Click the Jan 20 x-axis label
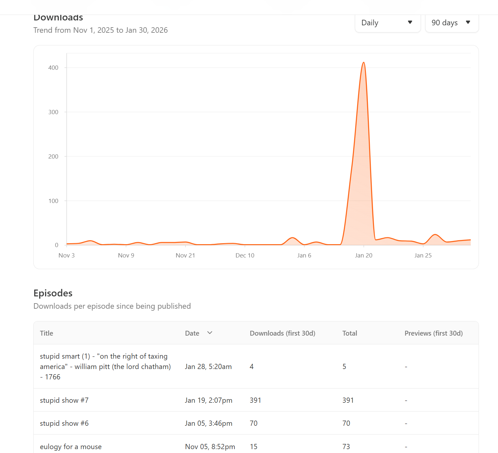 [364, 256]
